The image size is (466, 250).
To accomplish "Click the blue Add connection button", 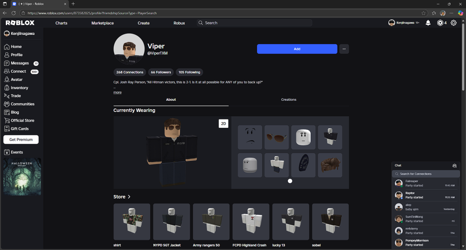I will pos(297,49).
